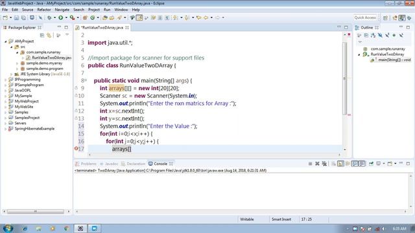This screenshot has height=233, width=415.
Task: Open the Source menu
Action: click(x=27, y=10)
